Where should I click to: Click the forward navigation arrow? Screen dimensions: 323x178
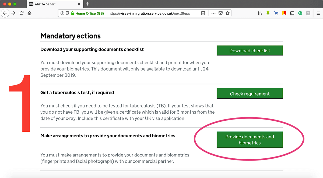point(13,13)
